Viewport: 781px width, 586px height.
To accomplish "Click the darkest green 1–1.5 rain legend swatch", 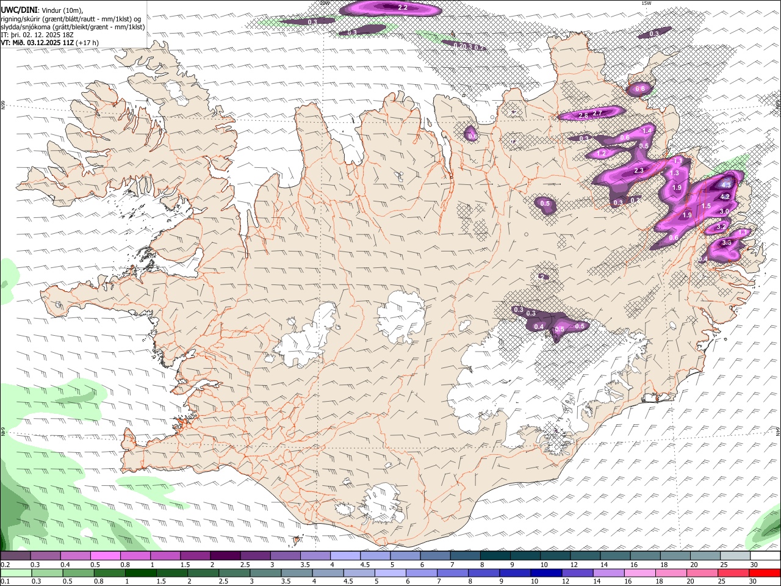I will (x=140, y=573).
